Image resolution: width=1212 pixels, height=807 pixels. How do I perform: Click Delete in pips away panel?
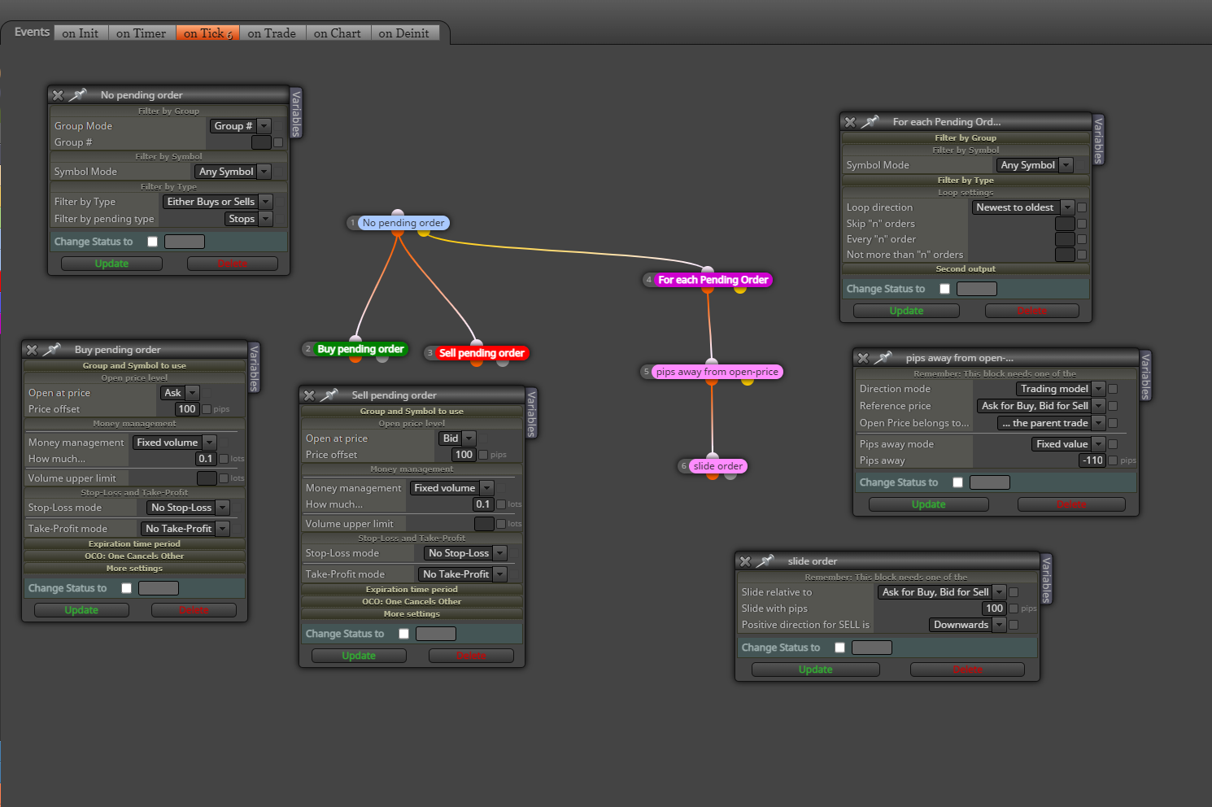(1071, 504)
